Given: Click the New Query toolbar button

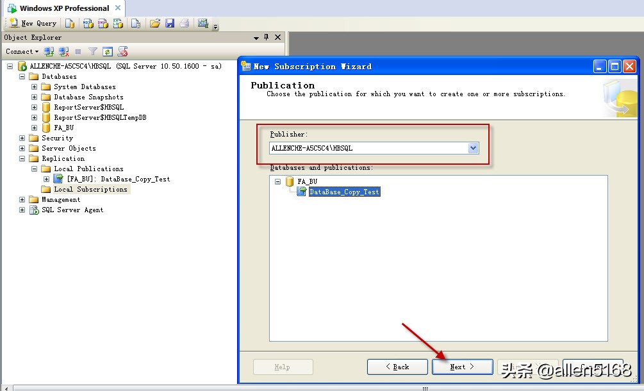Looking at the screenshot, I should tap(33, 24).
